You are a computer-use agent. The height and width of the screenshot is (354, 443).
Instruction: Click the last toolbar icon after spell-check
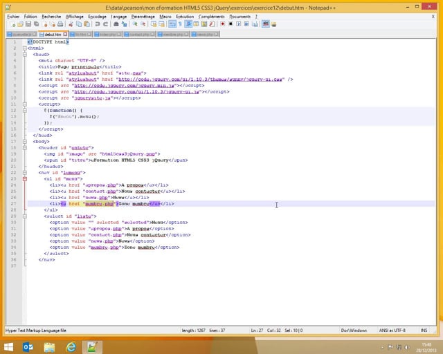[x=273, y=24]
